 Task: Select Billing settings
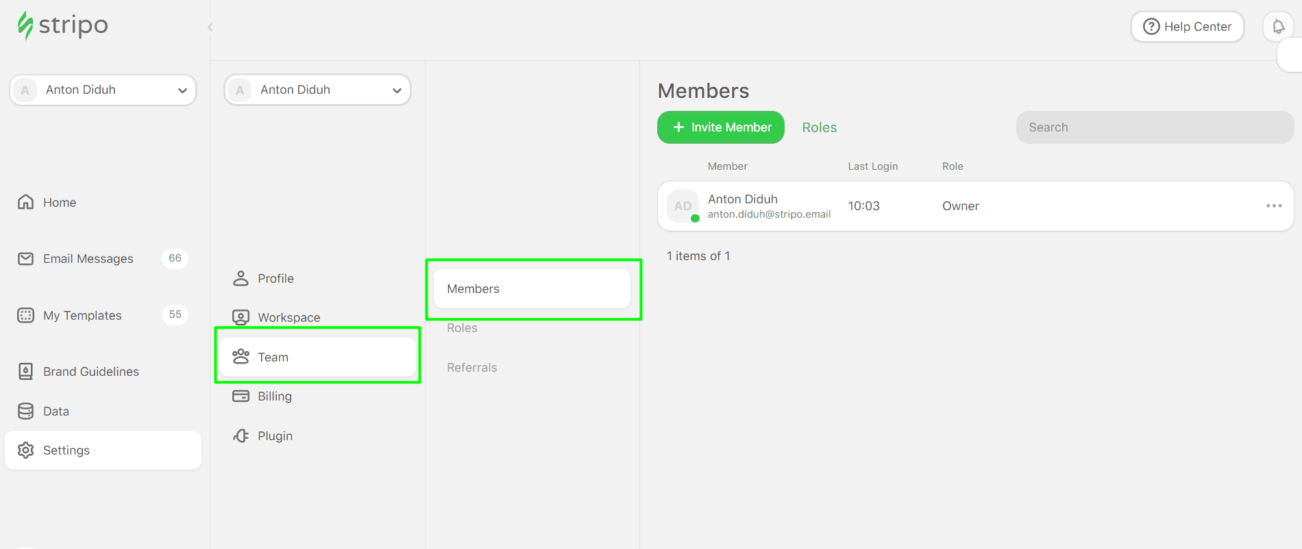pos(274,396)
